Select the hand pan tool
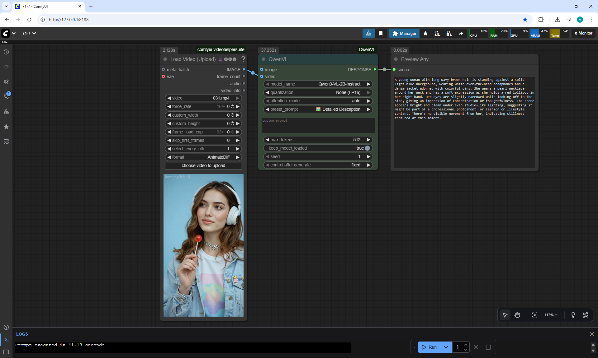 click(x=517, y=315)
